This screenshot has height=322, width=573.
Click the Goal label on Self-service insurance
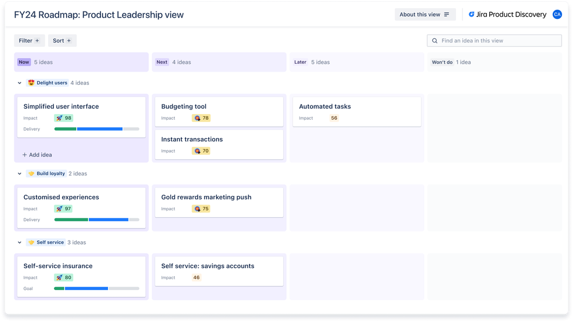pyautogui.click(x=28, y=288)
